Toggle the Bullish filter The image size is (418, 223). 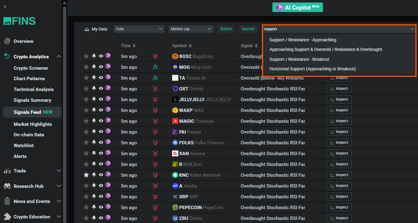point(226,29)
